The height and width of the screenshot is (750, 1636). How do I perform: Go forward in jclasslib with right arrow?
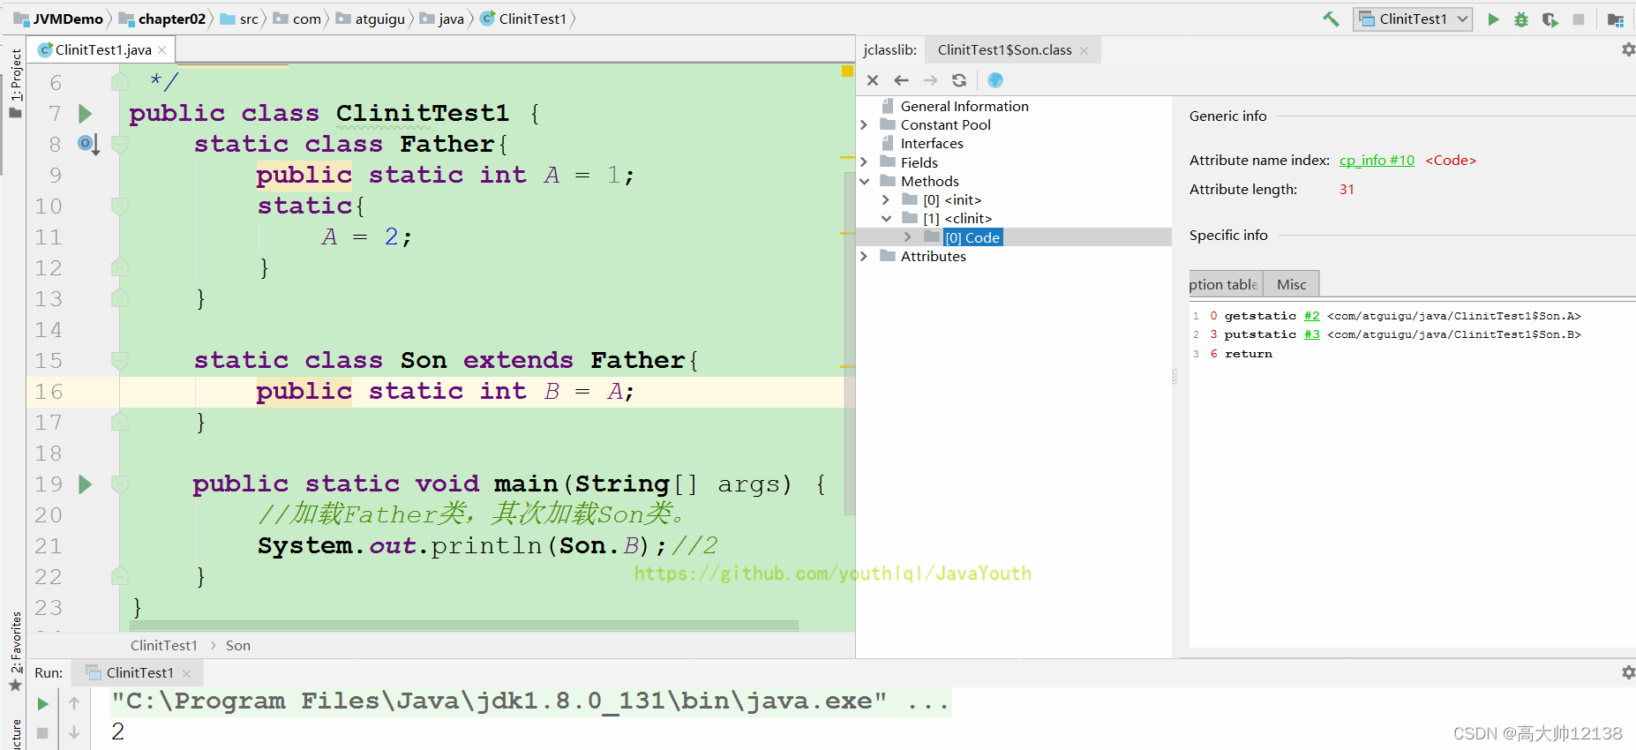pyautogui.click(x=930, y=80)
